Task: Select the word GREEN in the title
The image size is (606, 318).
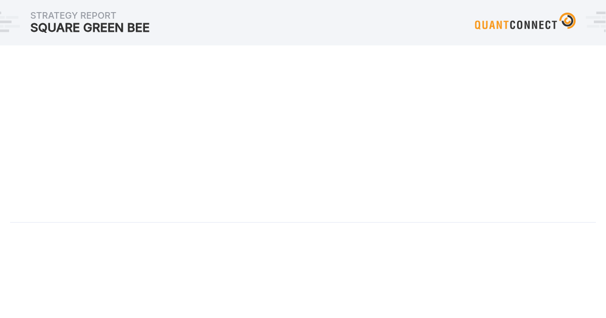Action: [104, 28]
